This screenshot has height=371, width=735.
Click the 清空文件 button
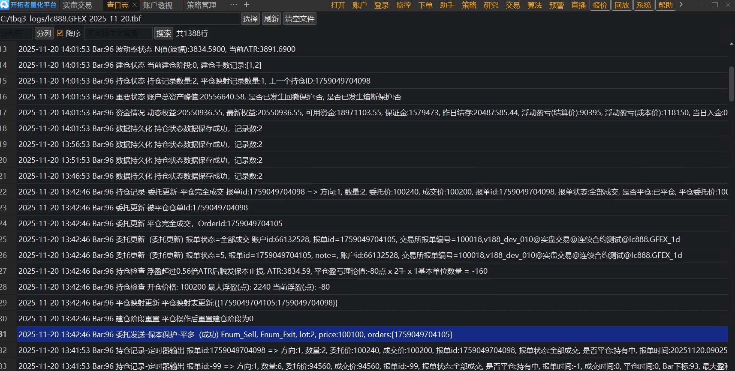tap(299, 19)
